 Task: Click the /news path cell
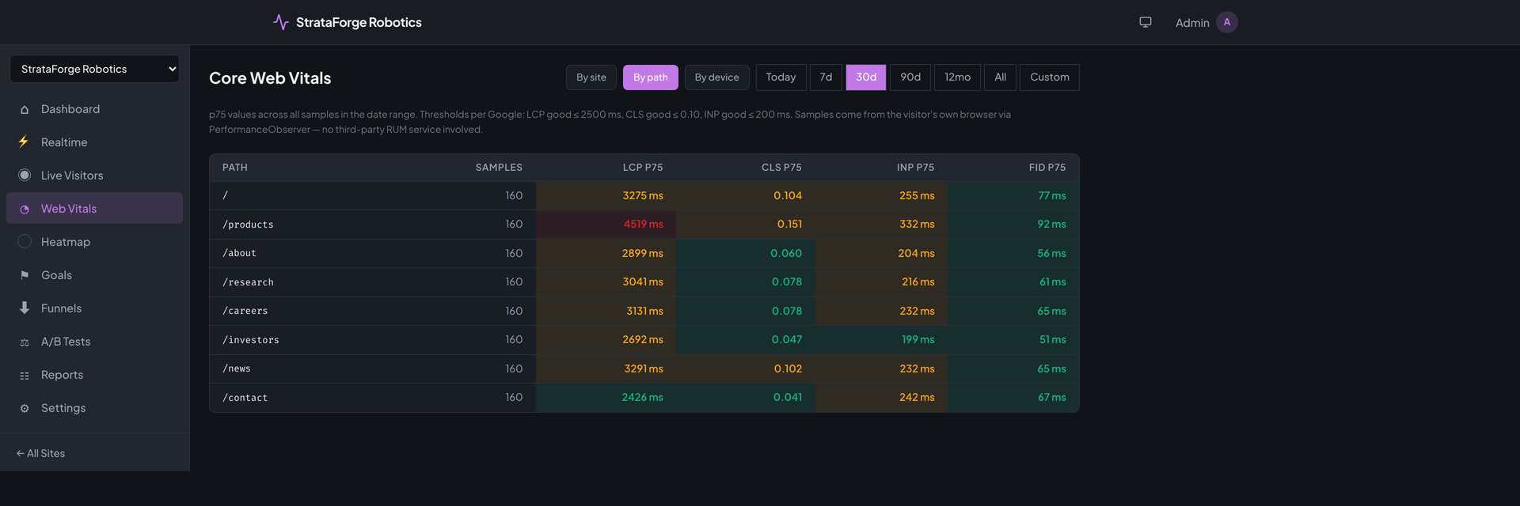(x=237, y=368)
